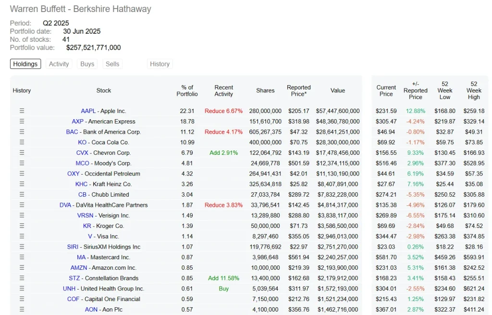The height and width of the screenshot is (315, 492).
Task: Open the KHC ticker link
Action: 81,184
